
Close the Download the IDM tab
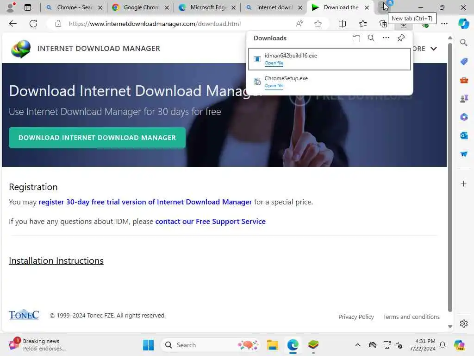coord(367,7)
